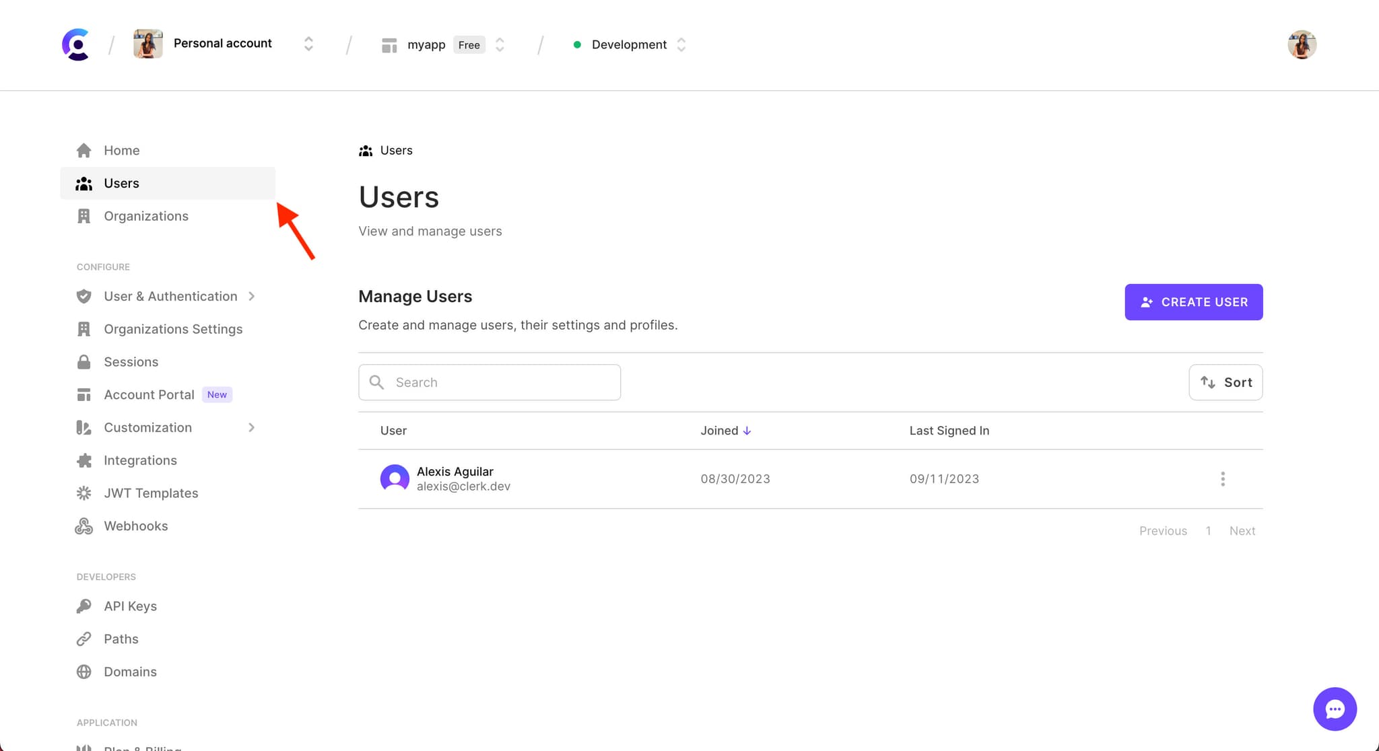Image resolution: width=1379 pixels, height=751 pixels.
Task: Click the Account Portal layout icon
Action: pyautogui.click(x=83, y=395)
